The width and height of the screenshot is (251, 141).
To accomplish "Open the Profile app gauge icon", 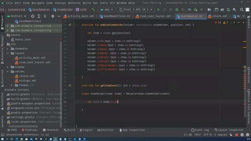I will [x=189, y=9].
